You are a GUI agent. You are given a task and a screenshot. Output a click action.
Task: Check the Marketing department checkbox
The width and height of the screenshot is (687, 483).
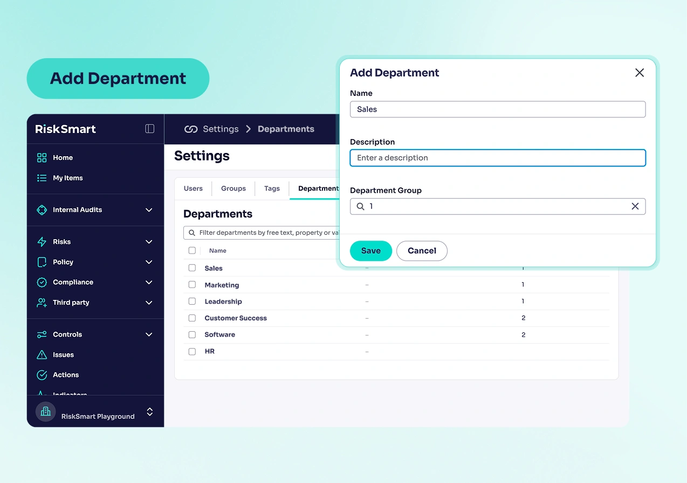(192, 284)
